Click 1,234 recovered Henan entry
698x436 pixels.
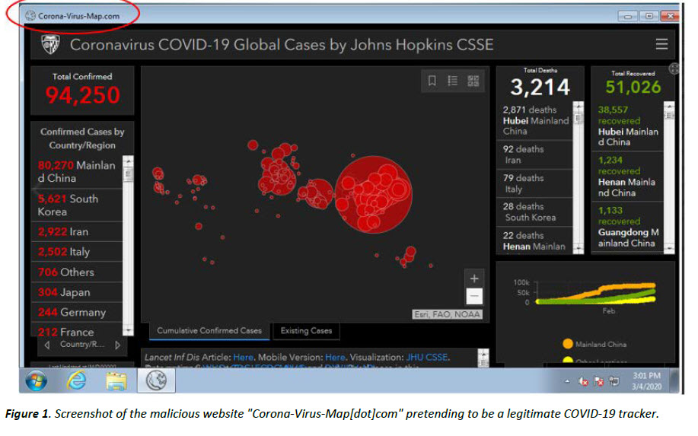click(x=628, y=177)
